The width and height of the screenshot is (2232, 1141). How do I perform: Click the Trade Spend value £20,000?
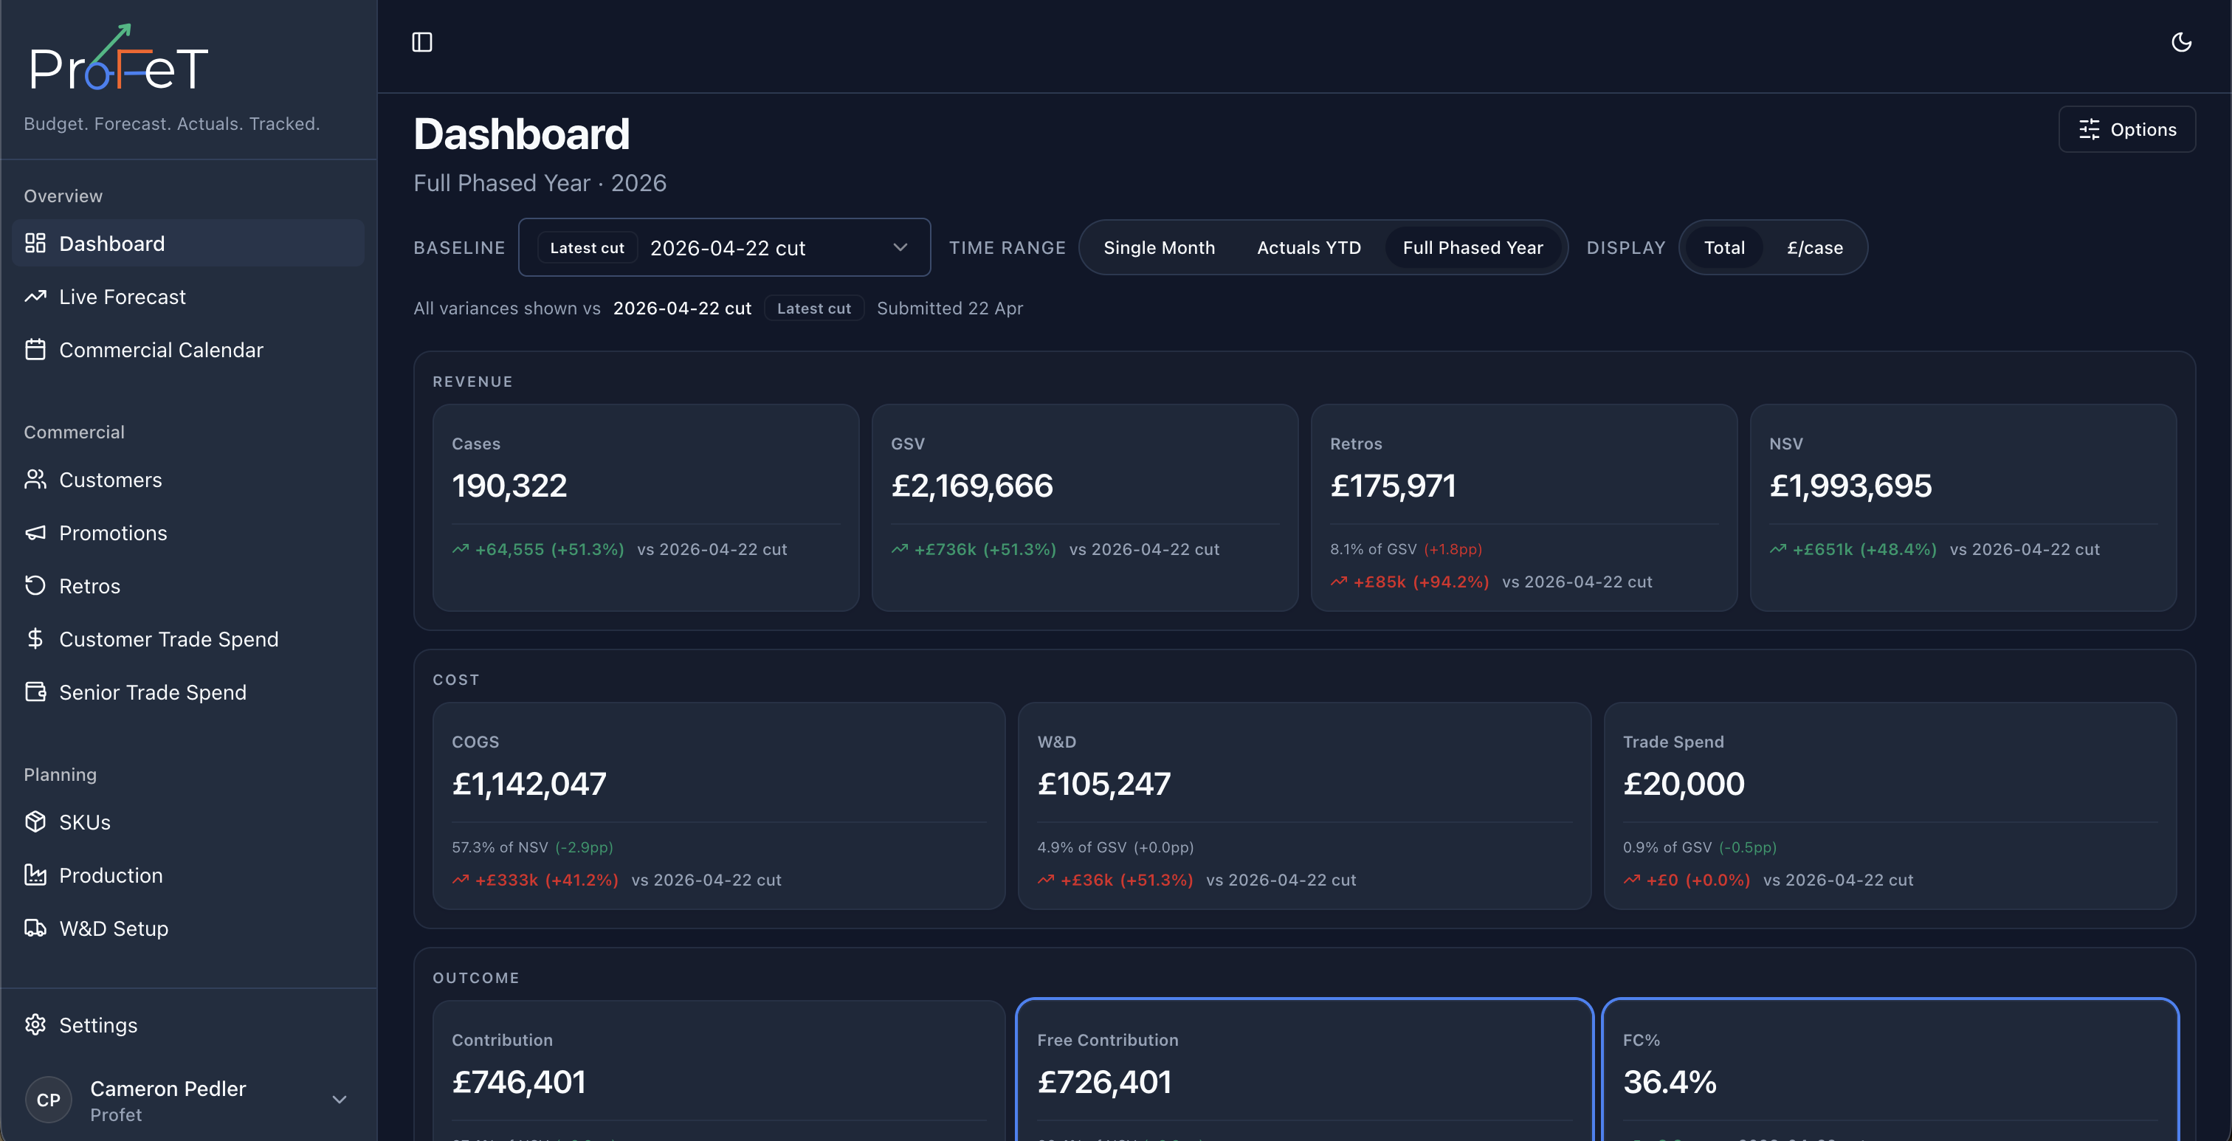[1683, 783]
